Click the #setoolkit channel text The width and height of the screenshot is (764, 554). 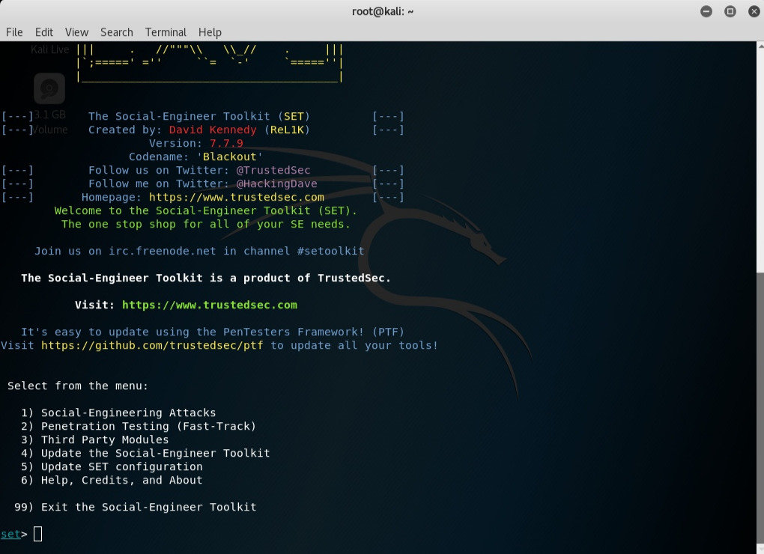(331, 252)
